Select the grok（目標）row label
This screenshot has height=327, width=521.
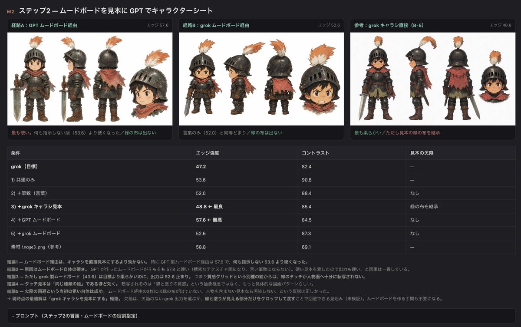[24, 166]
